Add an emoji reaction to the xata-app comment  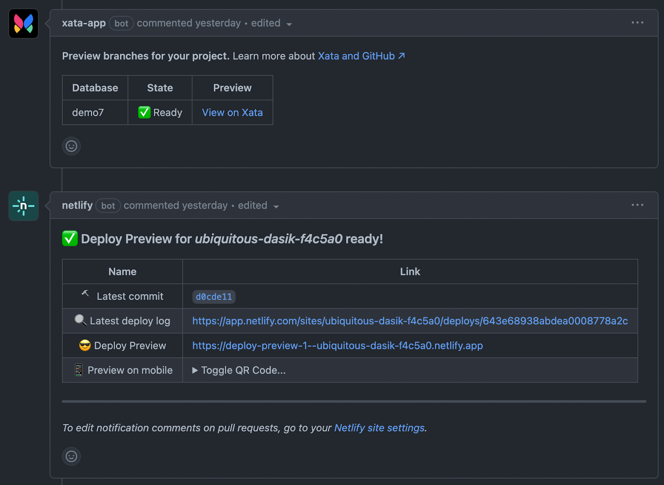point(71,146)
